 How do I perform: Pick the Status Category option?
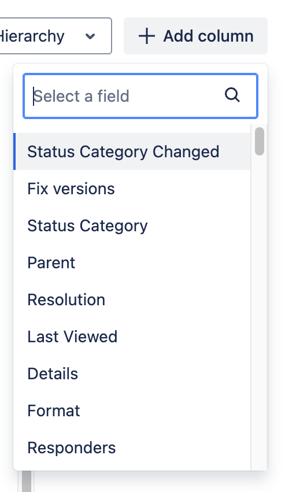[132, 225]
